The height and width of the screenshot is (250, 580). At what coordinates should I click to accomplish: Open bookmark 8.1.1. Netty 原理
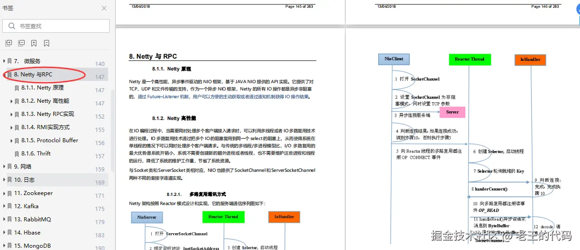coord(42,87)
